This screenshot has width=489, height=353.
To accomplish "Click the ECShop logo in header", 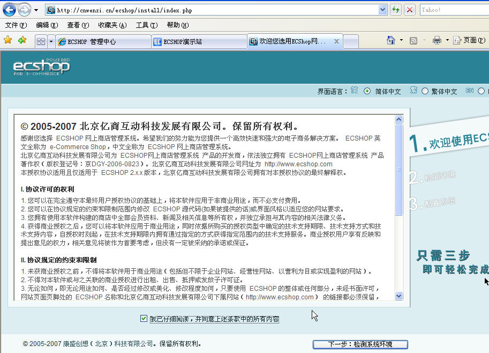I will [41, 67].
